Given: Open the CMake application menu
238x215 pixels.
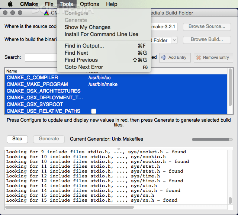Looking at the screenshot, I should coord(29,4).
